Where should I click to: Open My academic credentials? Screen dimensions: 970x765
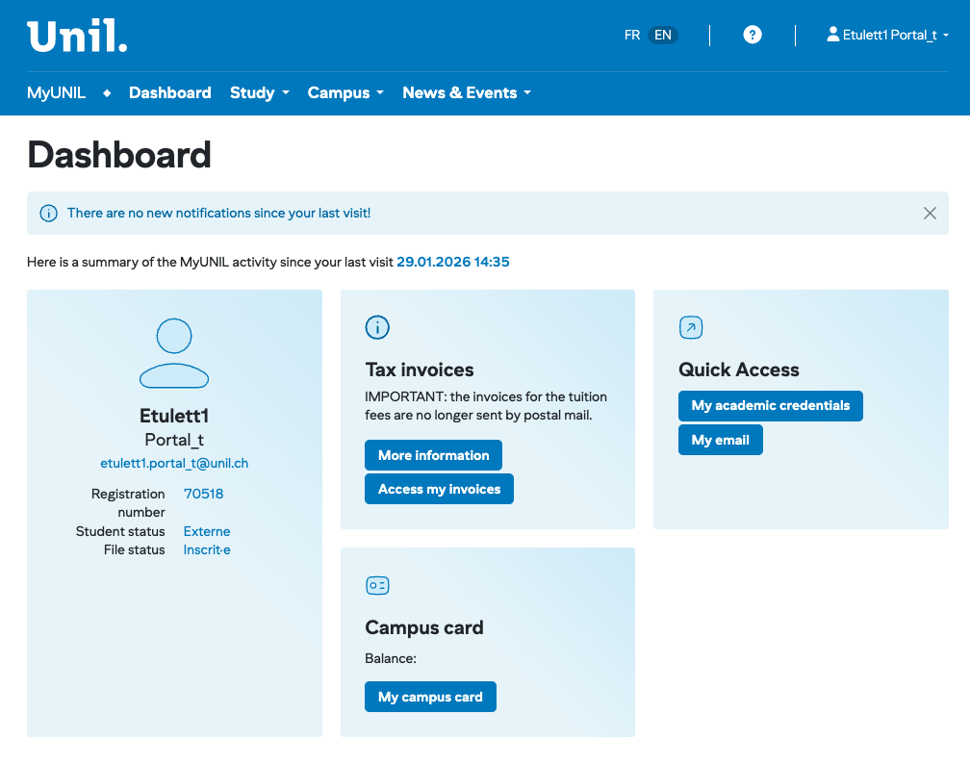(770, 405)
